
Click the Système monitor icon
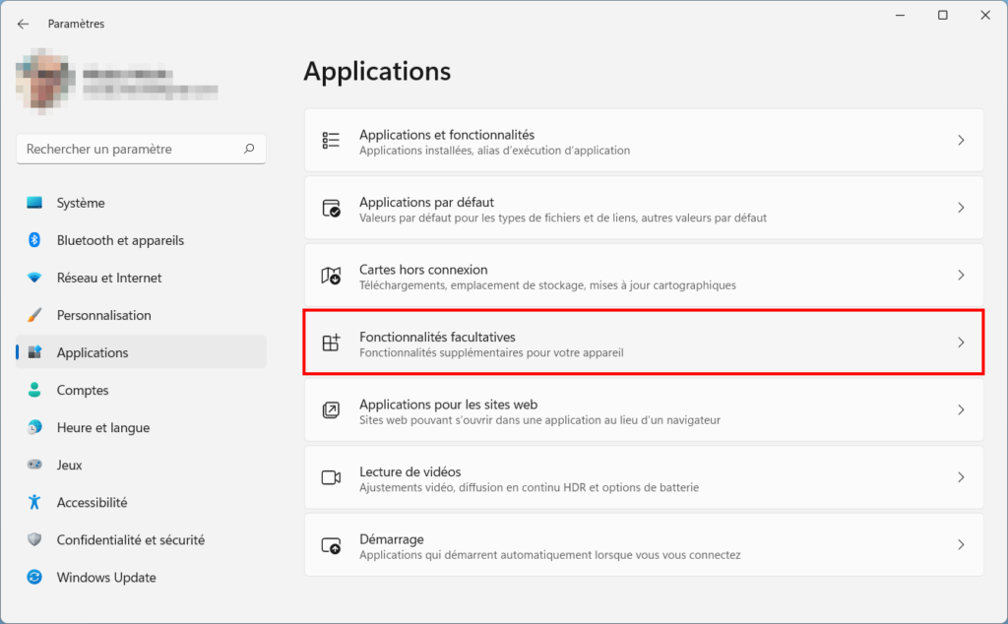tap(34, 203)
